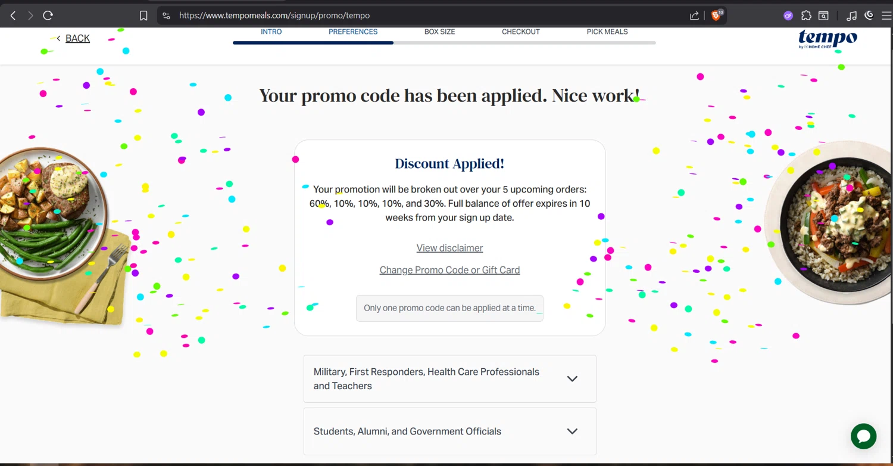Open Brave Shields lion icon
The image size is (893, 466).
click(717, 15)
